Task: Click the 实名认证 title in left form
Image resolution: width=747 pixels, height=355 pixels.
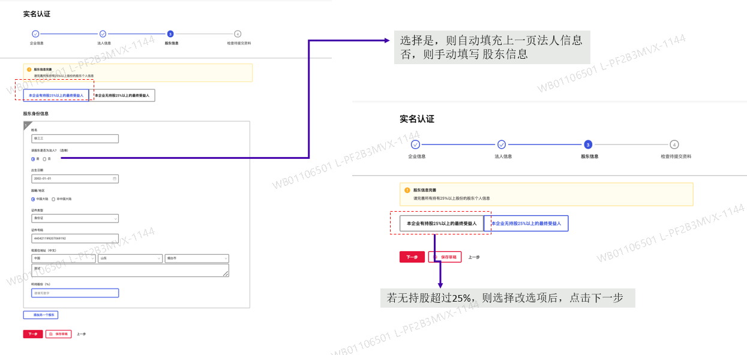Action: [x=37, y=13]
